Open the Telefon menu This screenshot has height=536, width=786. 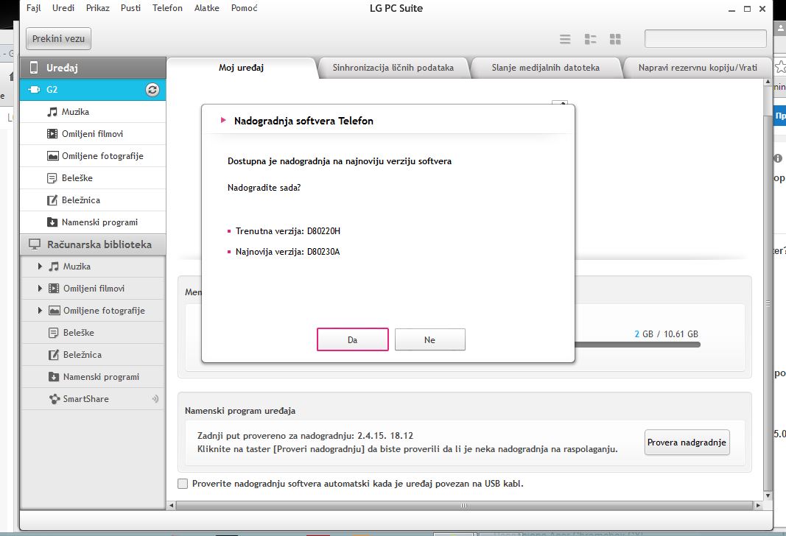tap(167, 8)
